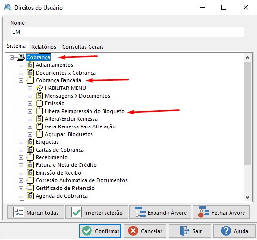
Task: Click the Altera\Exclui Remessa clipboard icon
Action: tap(39, 119)
